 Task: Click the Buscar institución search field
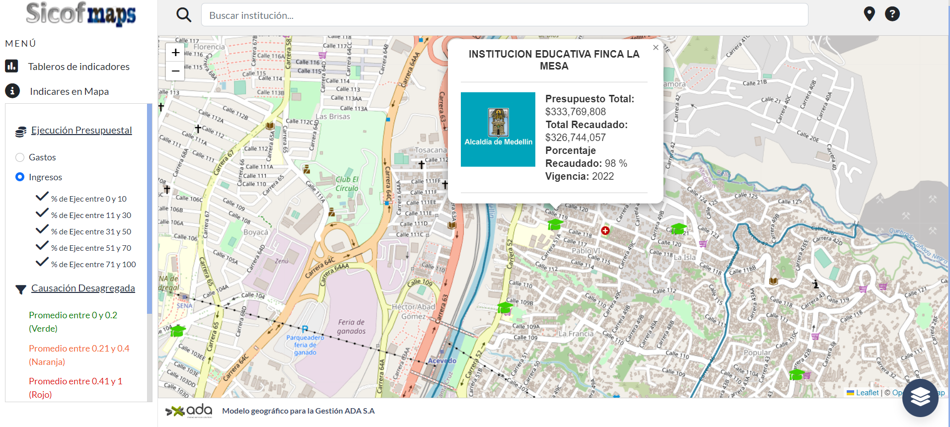(x=504, y=15)
